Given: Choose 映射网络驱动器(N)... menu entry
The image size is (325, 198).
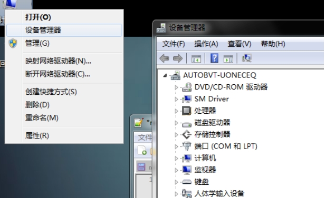Looking at the screenshot, I should tap(64, 61).
